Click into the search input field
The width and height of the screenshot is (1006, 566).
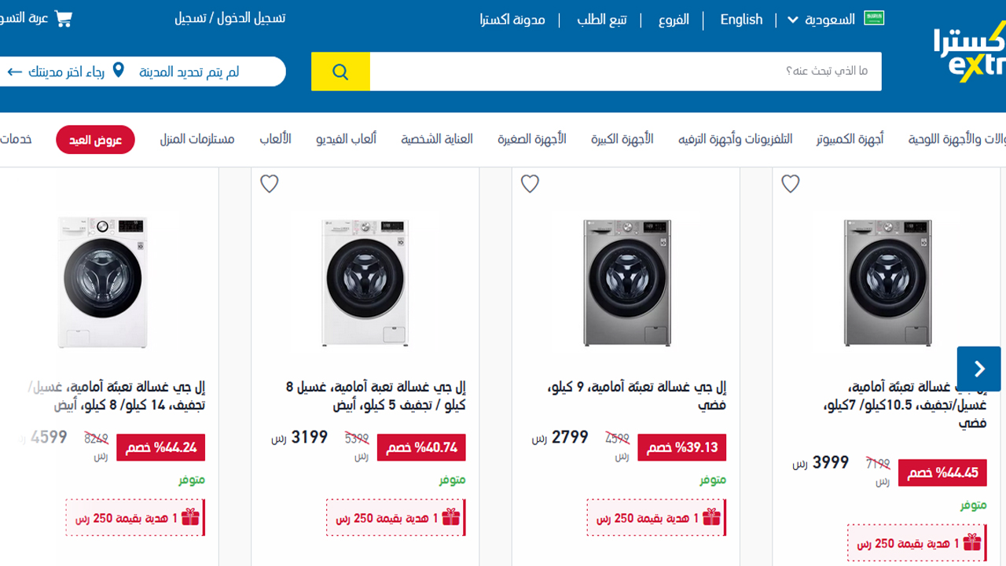tap(626, 72)
